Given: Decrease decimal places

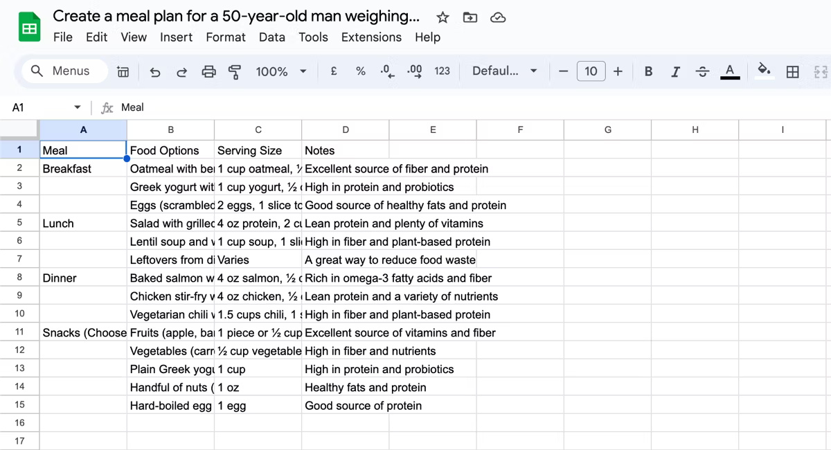Looking at the screenshot, I should (x=388, y=71).
